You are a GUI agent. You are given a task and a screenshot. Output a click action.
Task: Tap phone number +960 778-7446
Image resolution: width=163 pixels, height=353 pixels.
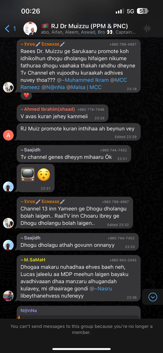pyautogui.click(x=91, y=109)
